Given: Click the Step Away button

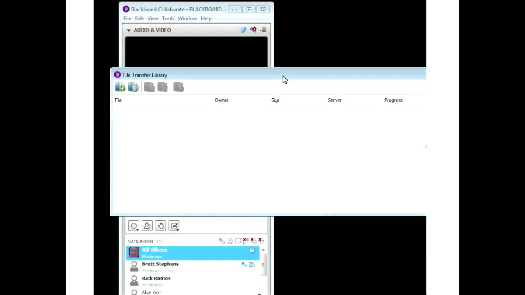Looking at the screenshot, I should tap(147, 226).
